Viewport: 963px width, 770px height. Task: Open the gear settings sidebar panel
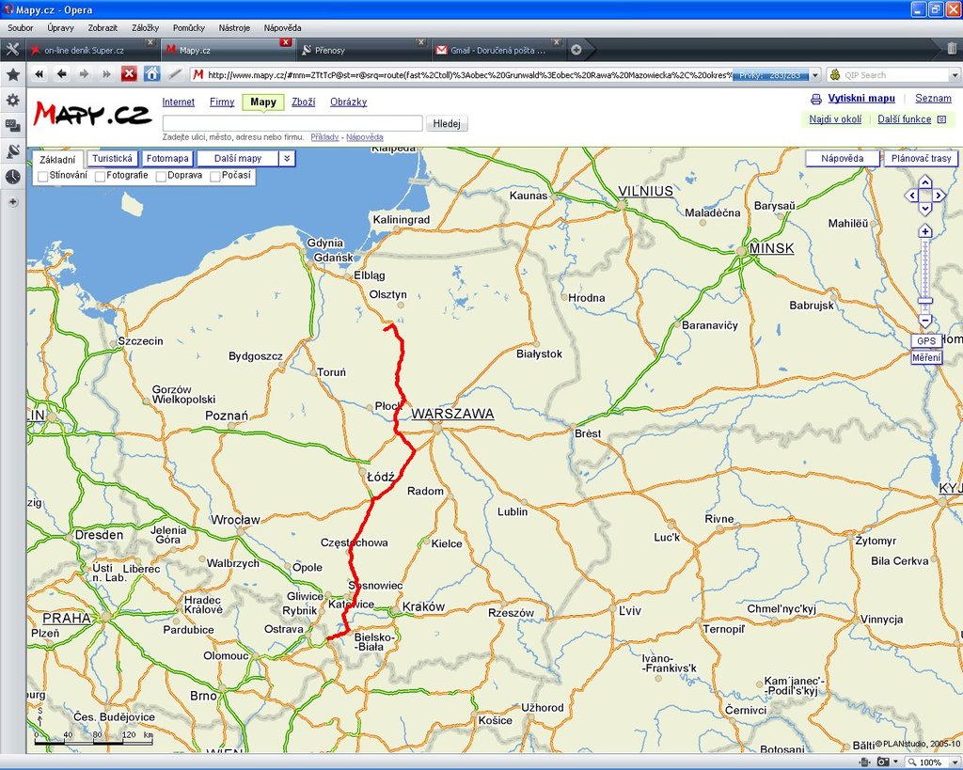13,100
